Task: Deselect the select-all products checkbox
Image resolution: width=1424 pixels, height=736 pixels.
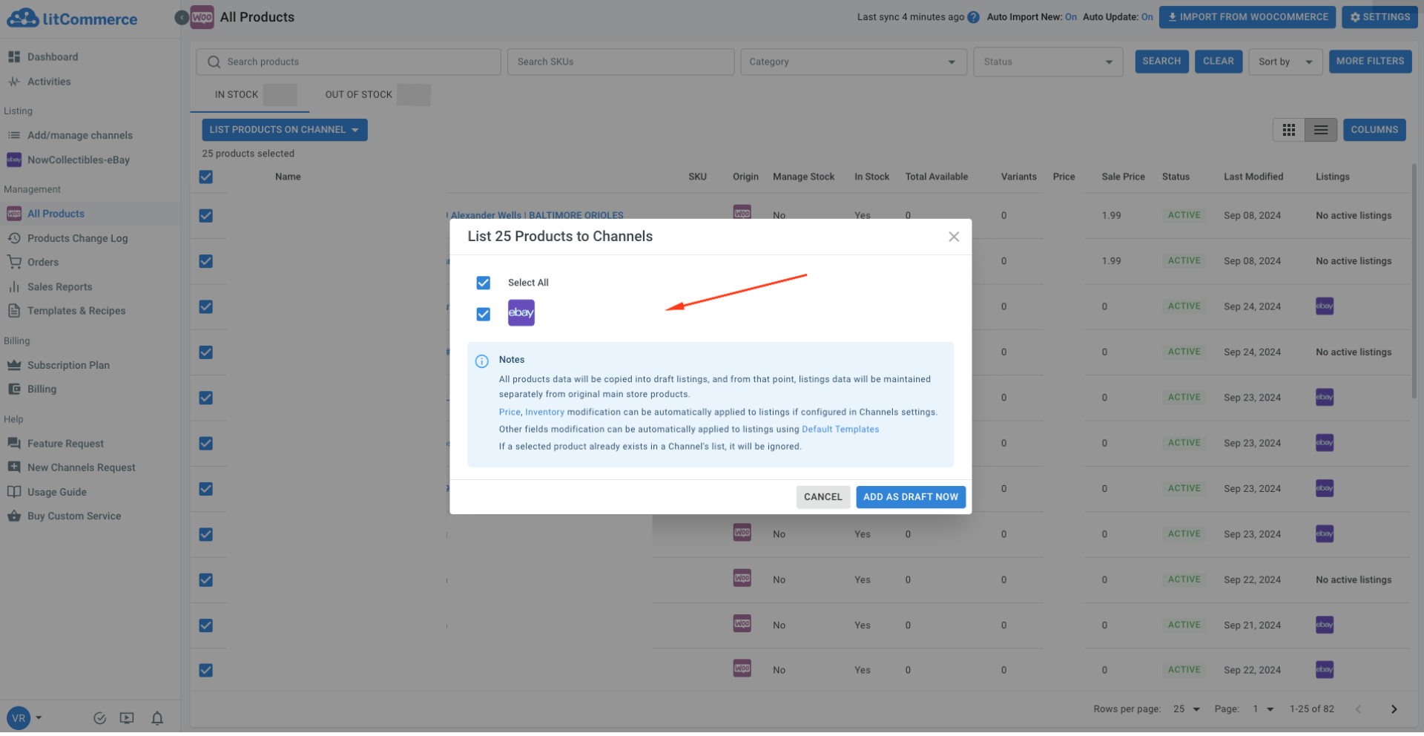Action: [205, 177]
